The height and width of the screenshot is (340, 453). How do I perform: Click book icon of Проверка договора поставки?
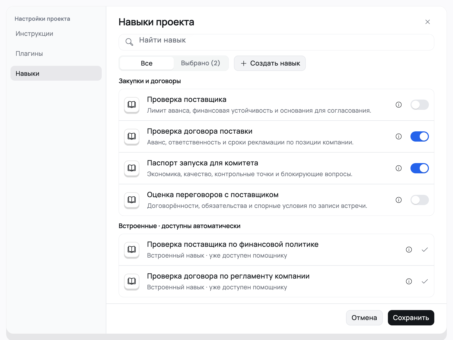pos(132,136)
